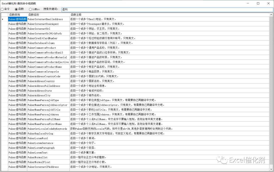Select the FakerNamePersonFullName cell
Screen dimensions: 274x172
tap(48, 119)
